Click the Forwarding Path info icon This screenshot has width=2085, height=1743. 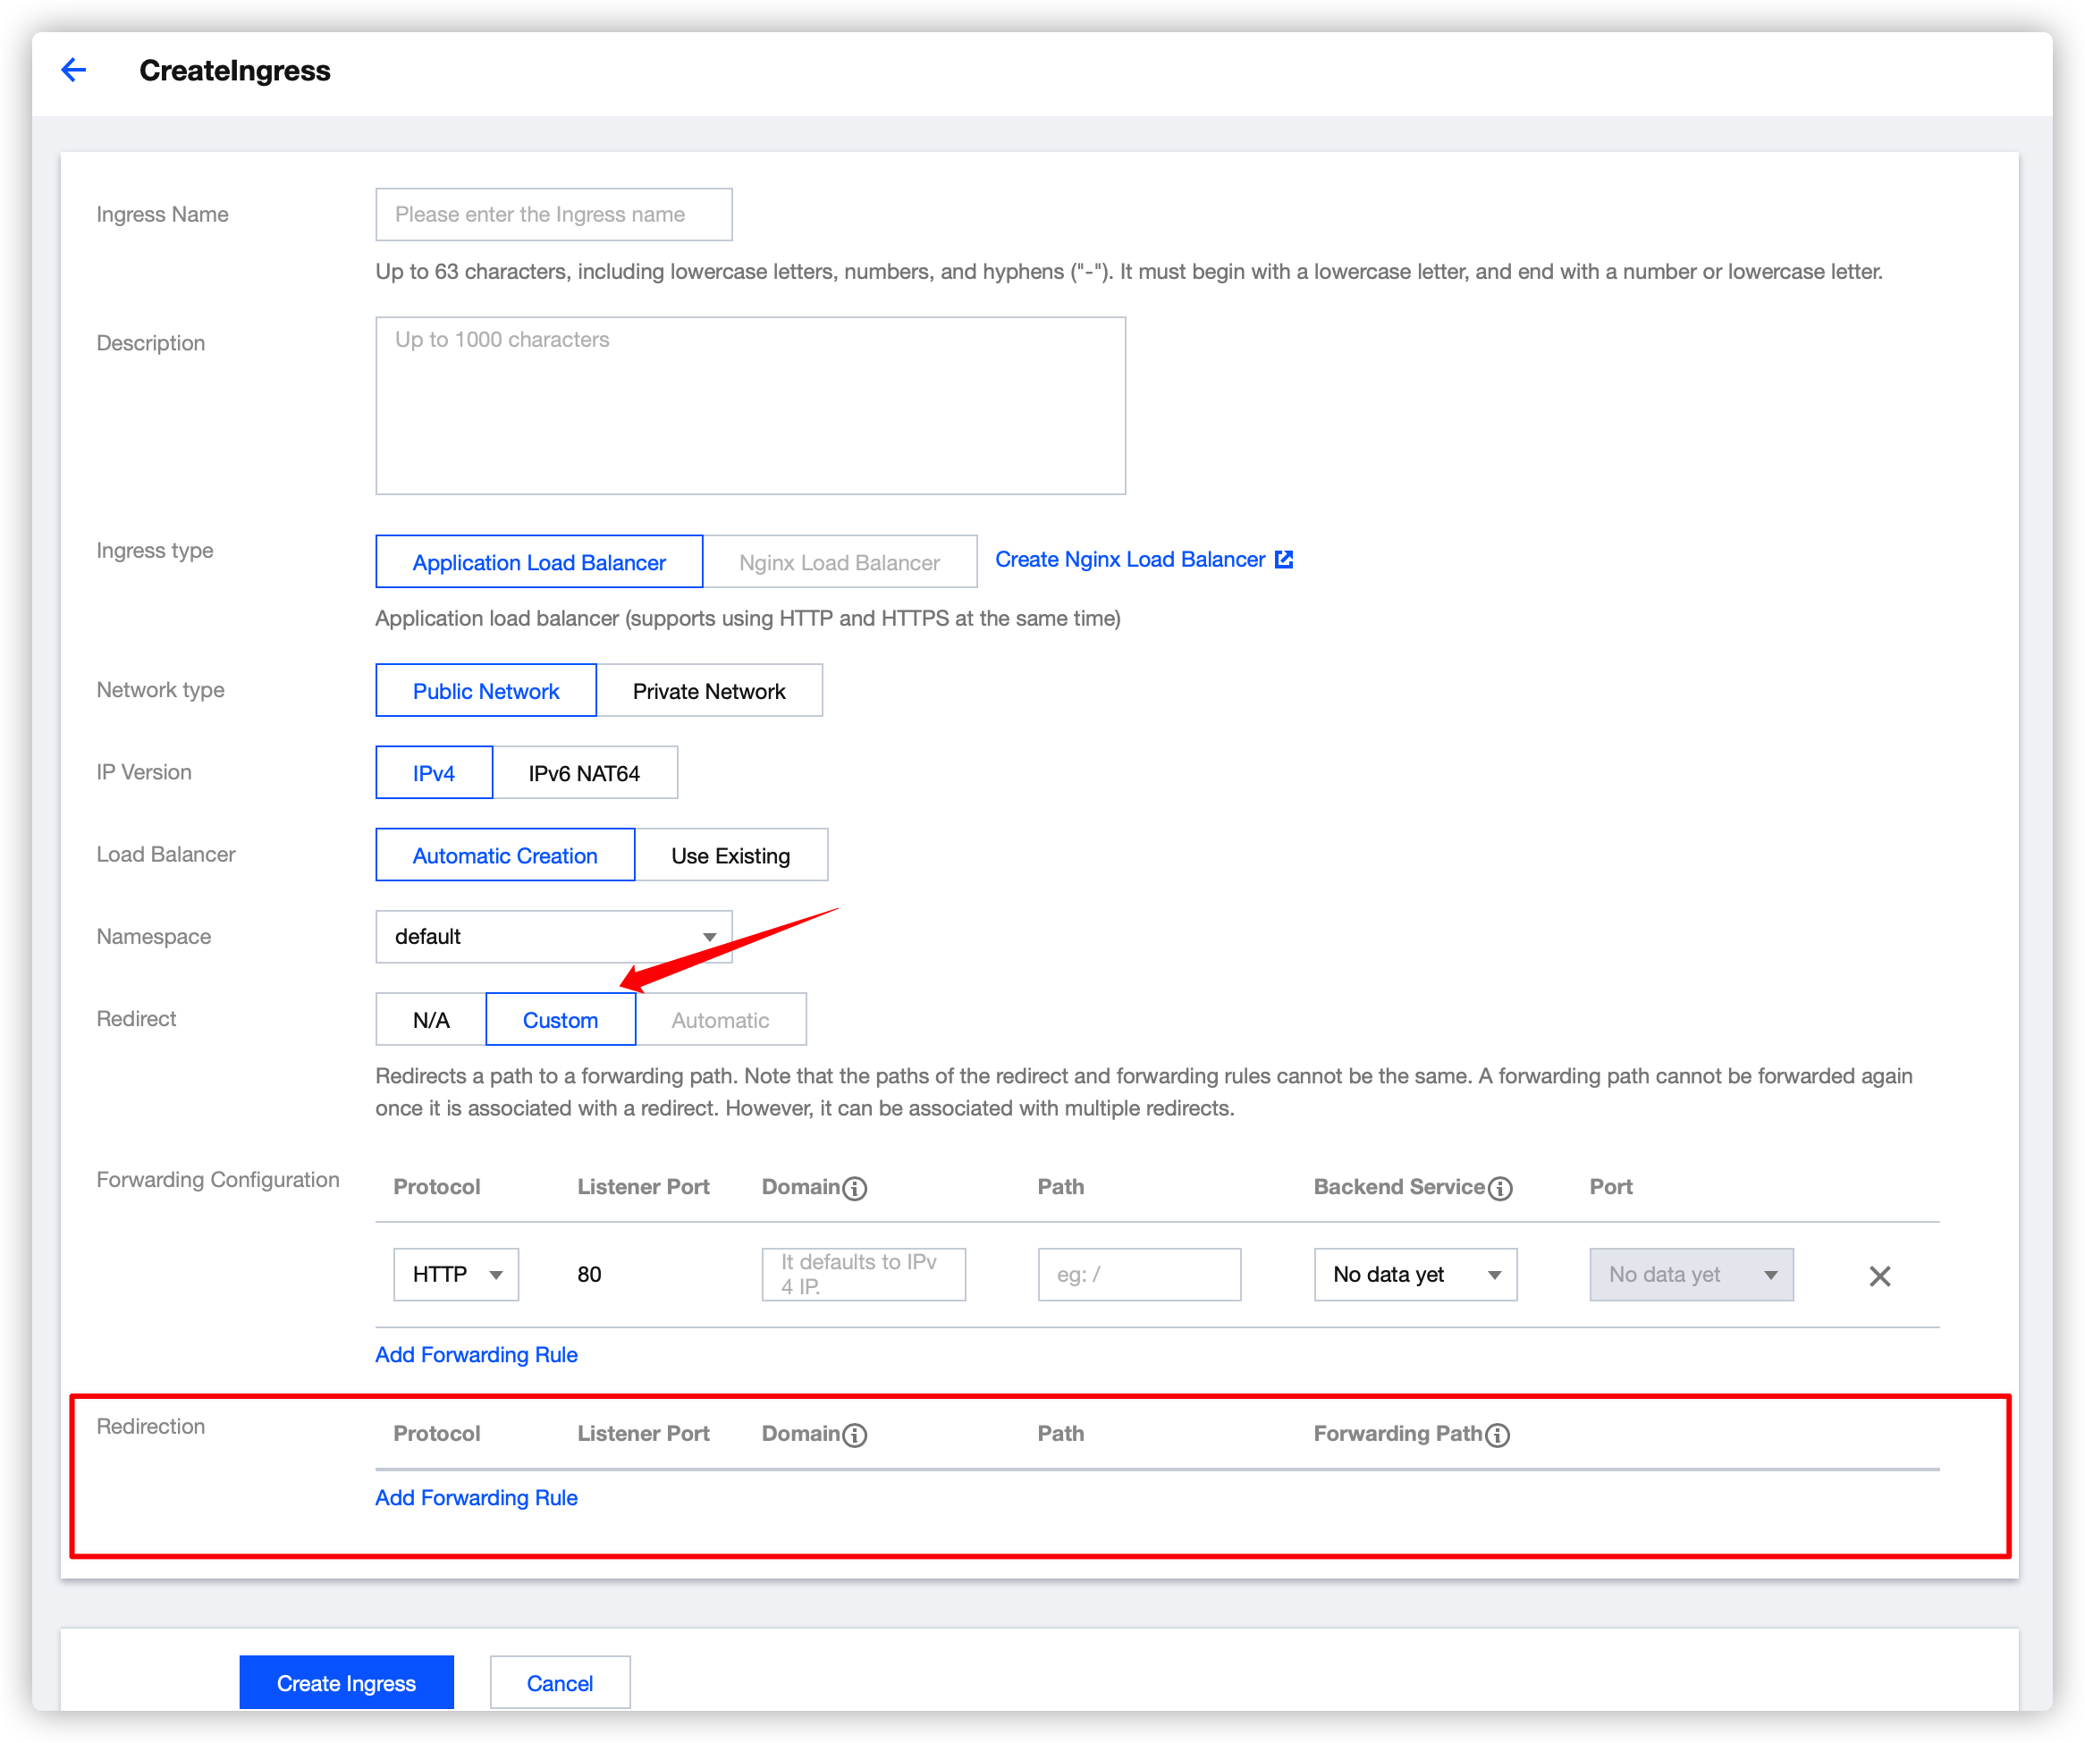(x=1498, y=1436)
